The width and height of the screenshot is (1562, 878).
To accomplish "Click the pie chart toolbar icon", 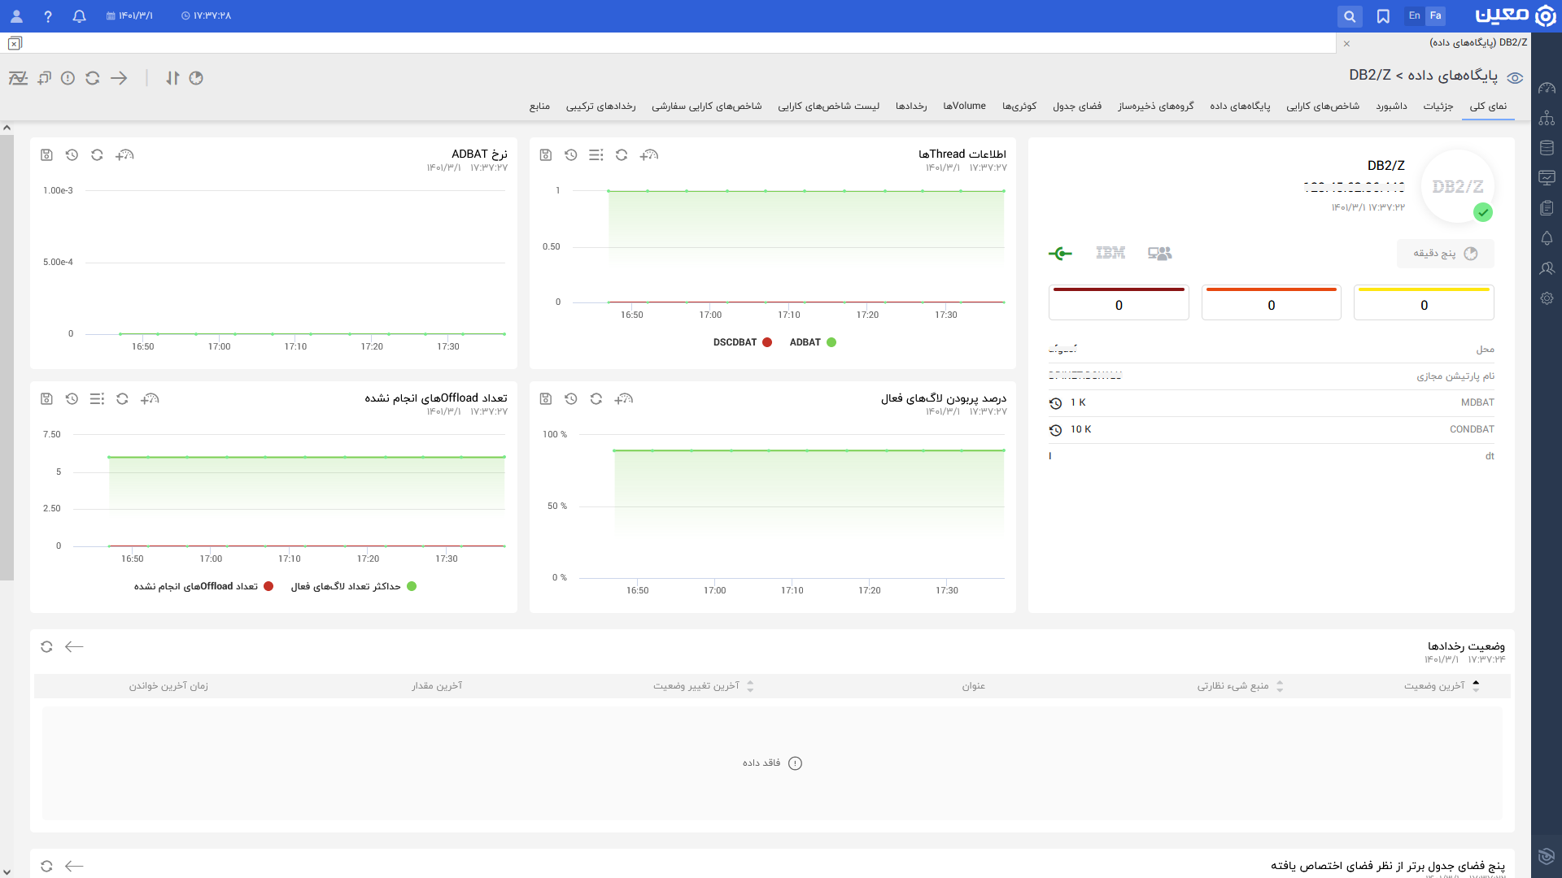I will point(196,78).
